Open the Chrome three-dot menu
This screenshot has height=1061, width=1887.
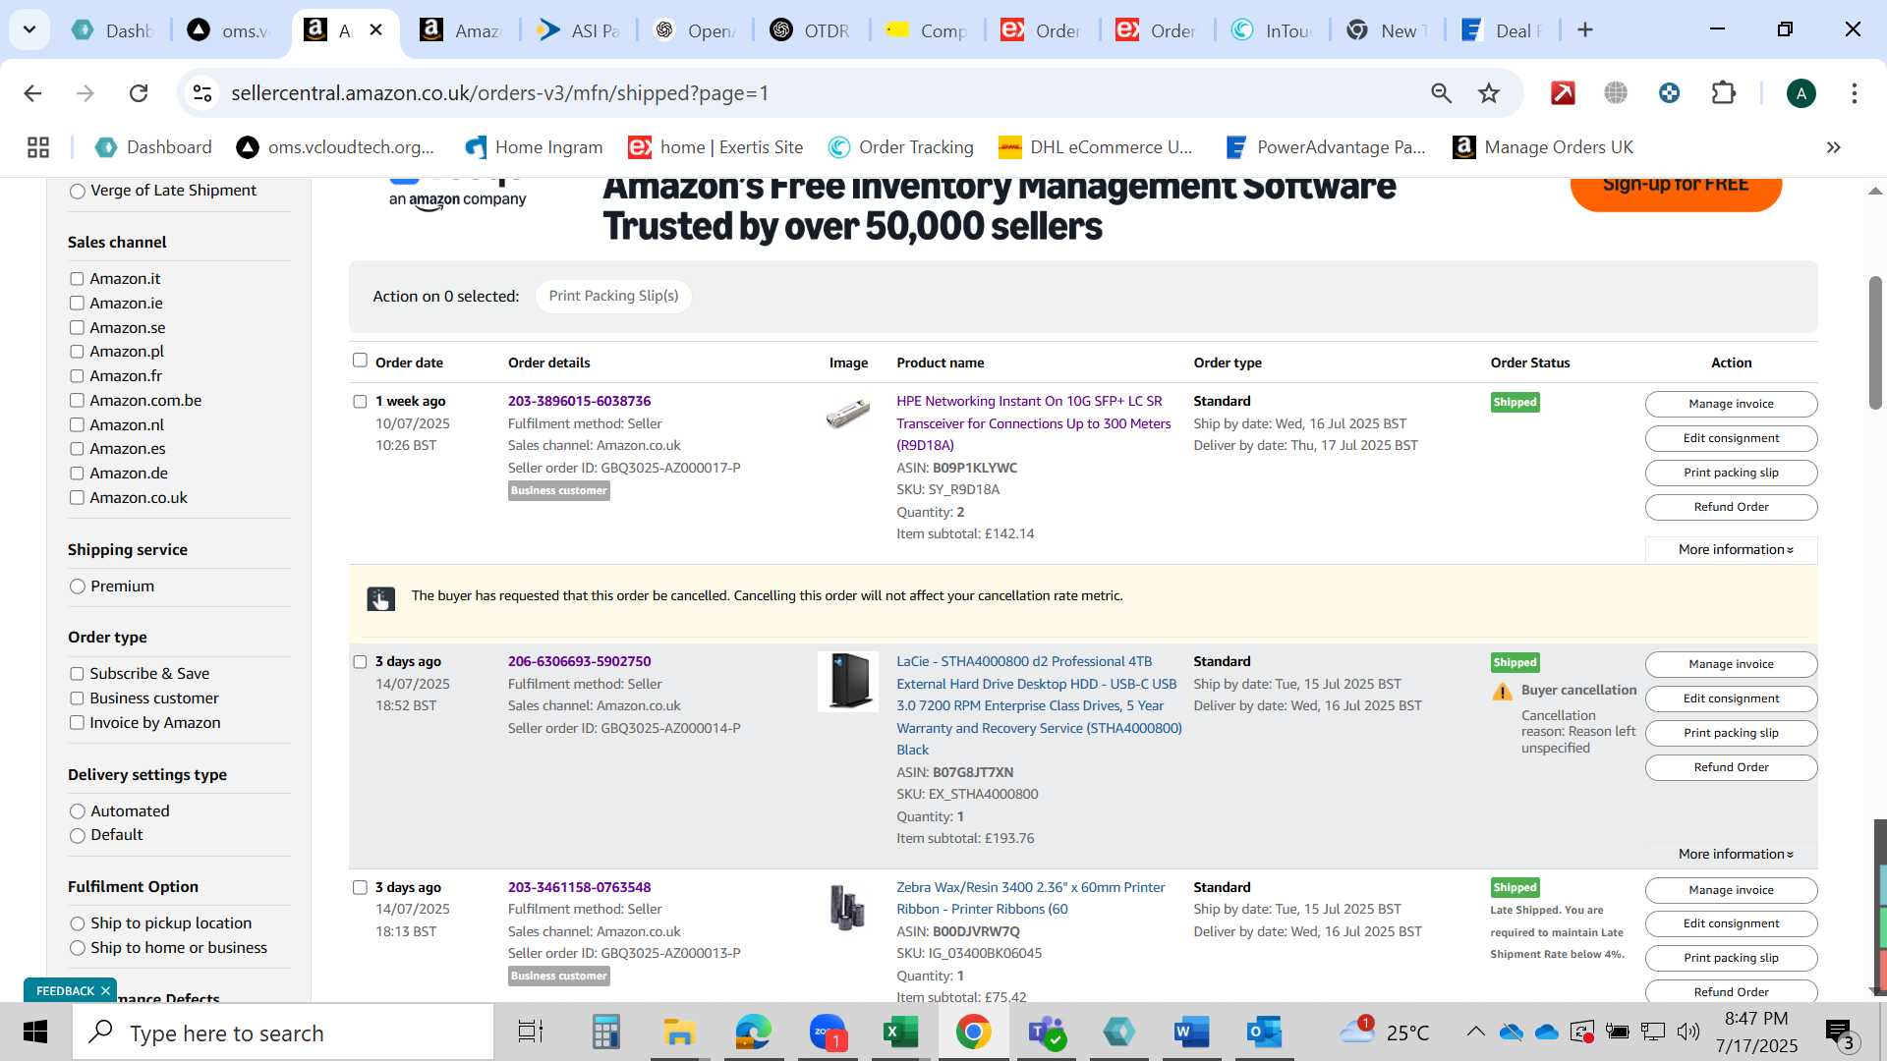1854,93
